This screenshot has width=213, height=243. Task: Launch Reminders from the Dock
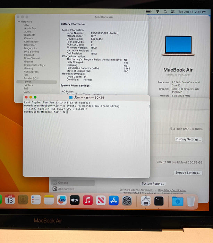tap(36, 200)
